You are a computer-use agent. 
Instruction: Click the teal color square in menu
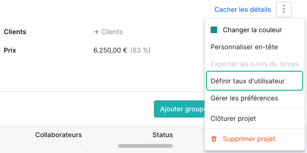point(214,30)
